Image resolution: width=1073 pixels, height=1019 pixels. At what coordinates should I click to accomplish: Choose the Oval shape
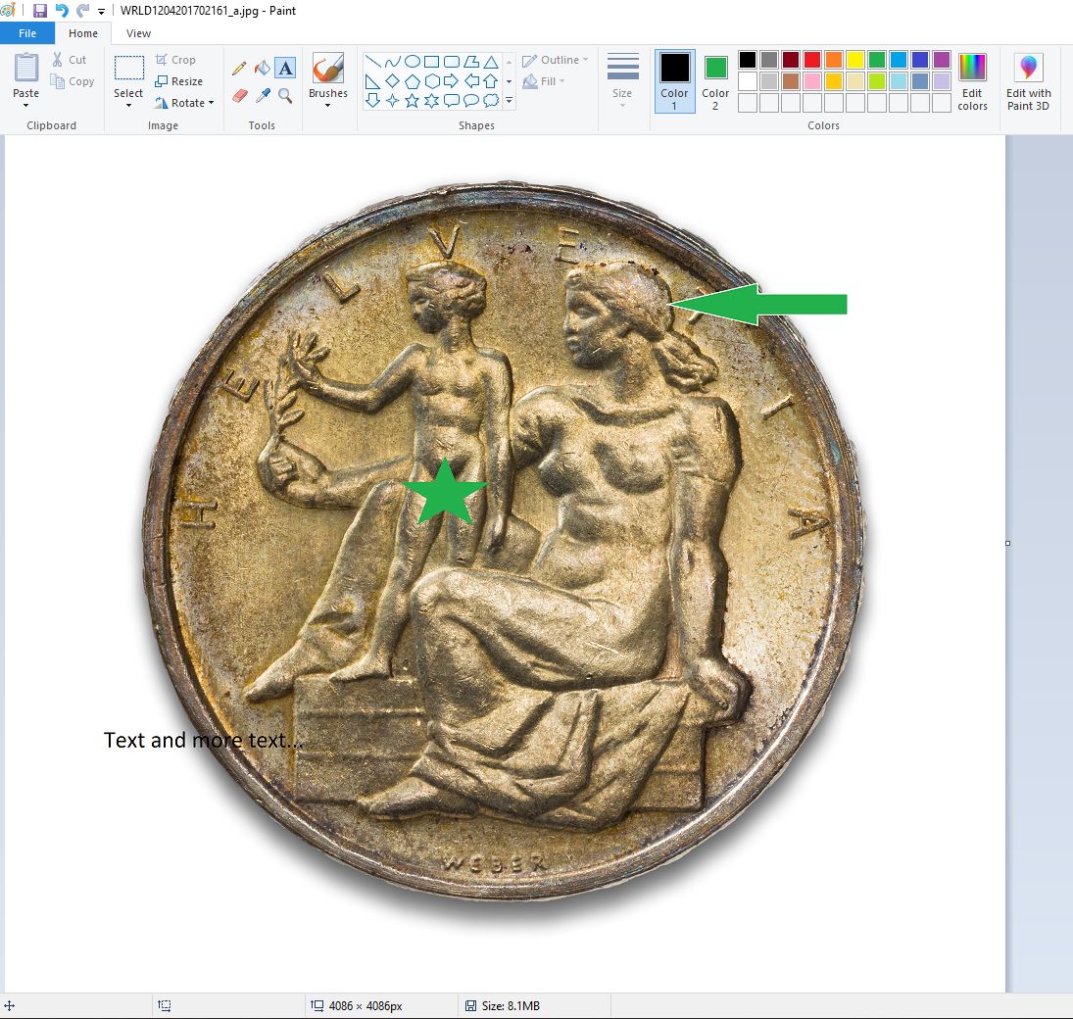412,62
